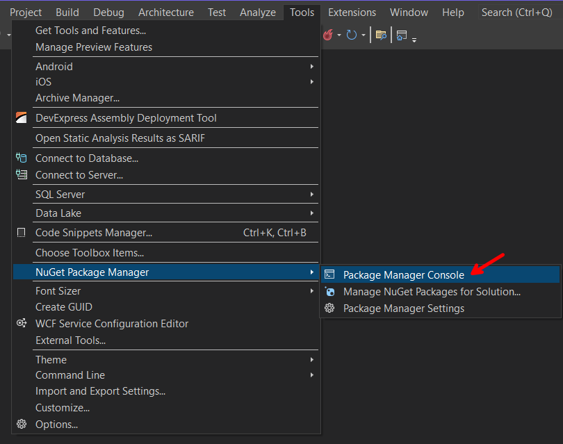Click the blue restart arrow toolbar icon
The width and height of the screenshot is (563, 444).
[352, 35]
